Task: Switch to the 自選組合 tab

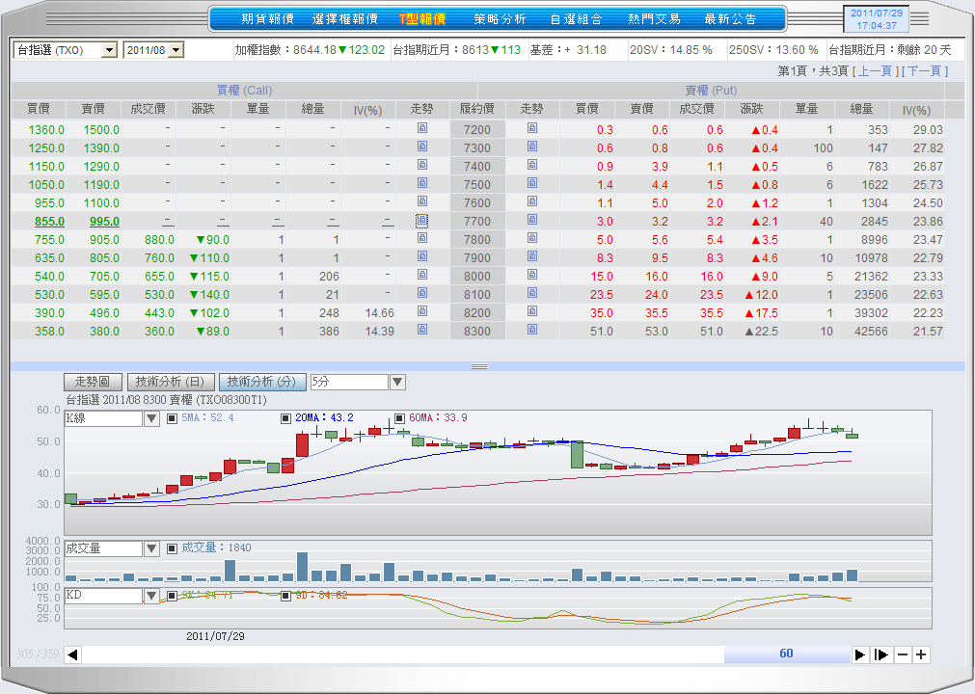Action: [x=577, y=19]
